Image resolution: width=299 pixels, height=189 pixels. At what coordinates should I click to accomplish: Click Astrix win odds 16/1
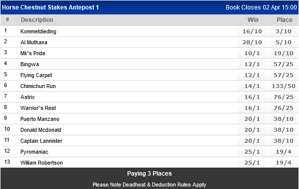click(252, 97)
